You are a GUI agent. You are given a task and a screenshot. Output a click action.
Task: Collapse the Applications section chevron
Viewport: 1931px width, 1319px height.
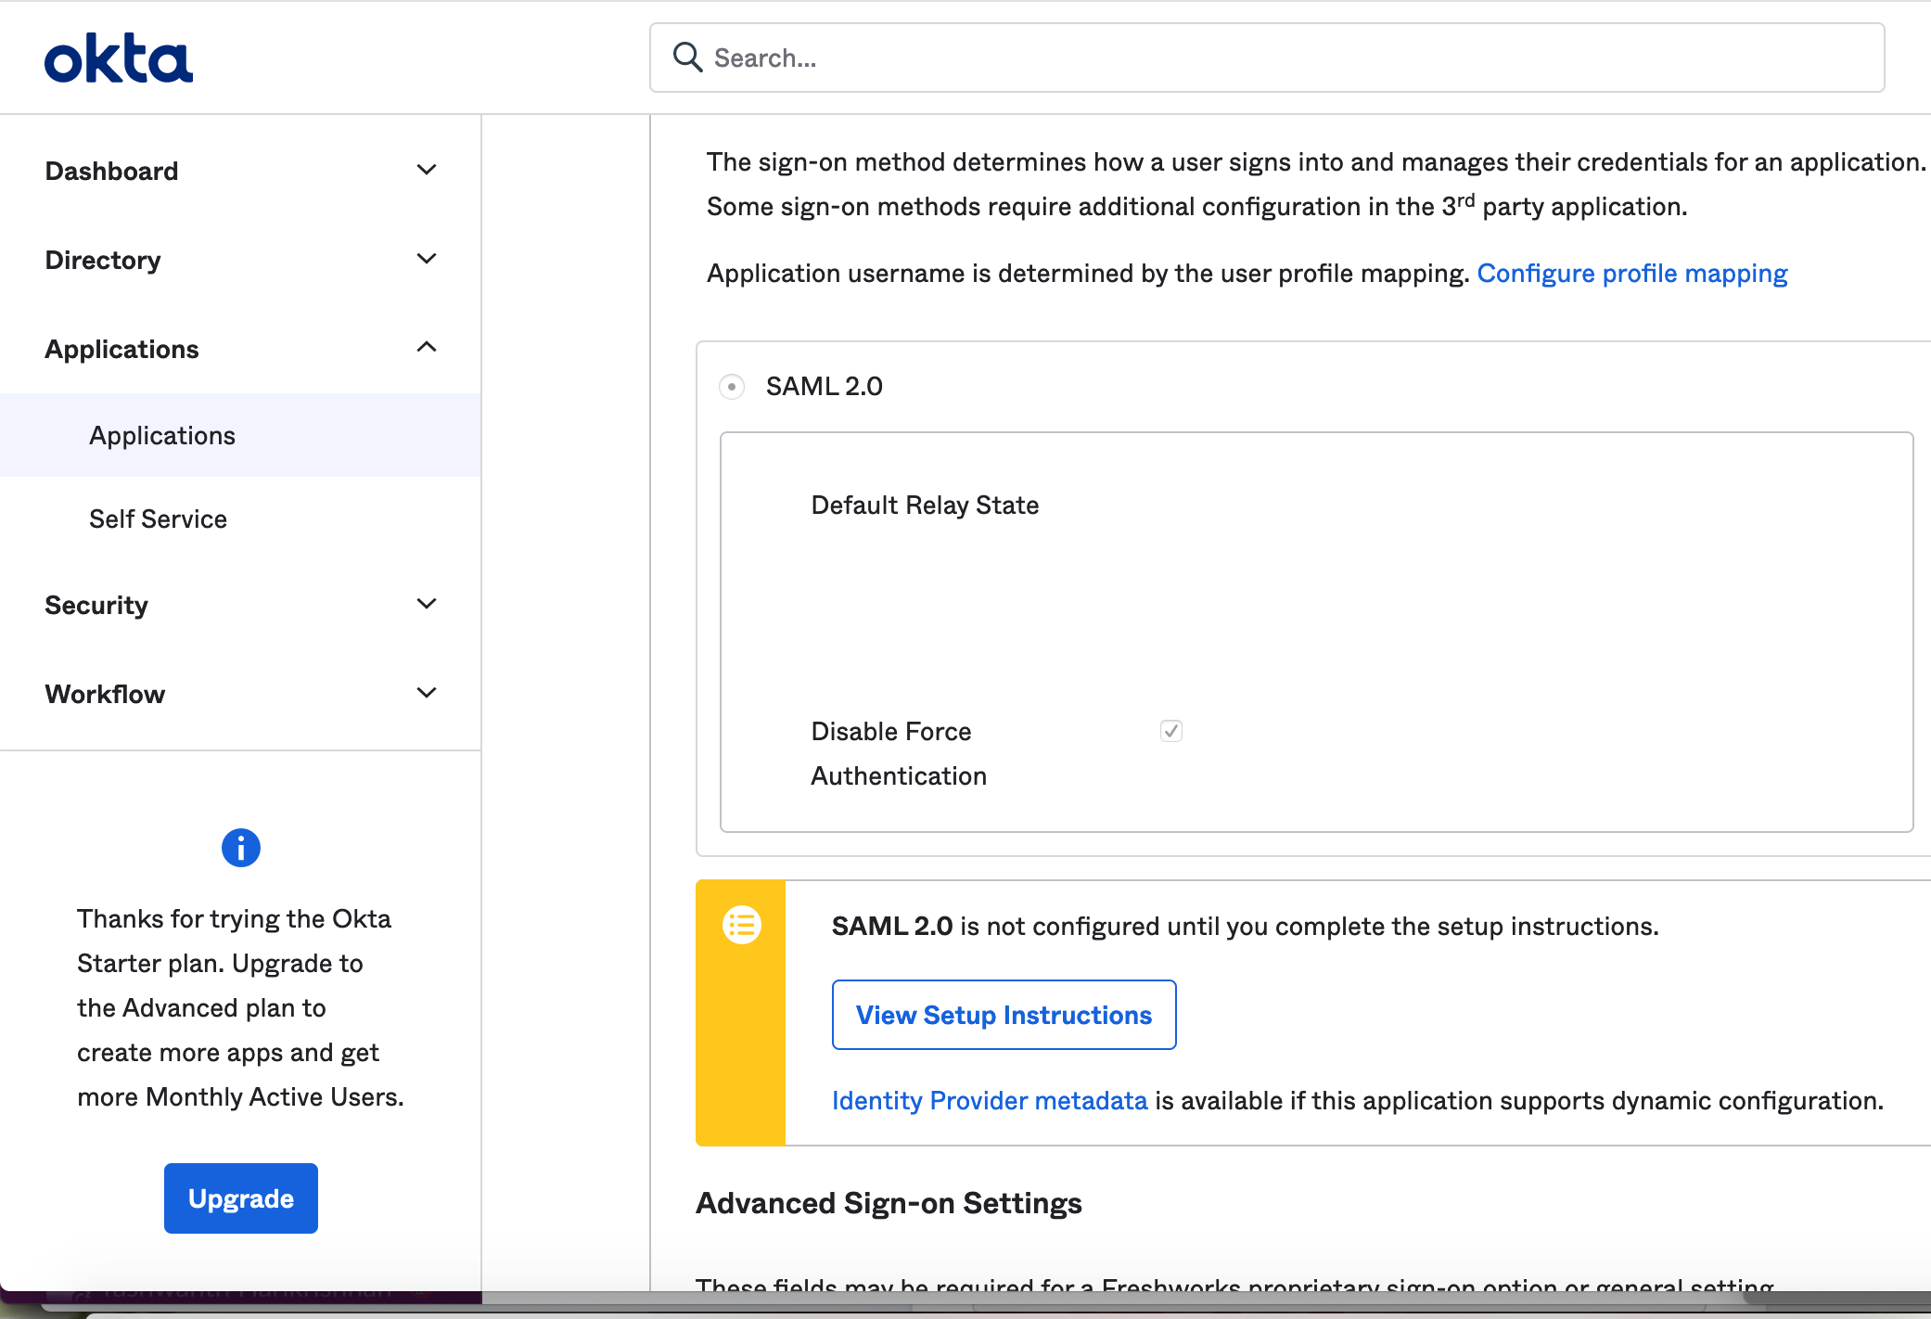(x=427, y=348)
